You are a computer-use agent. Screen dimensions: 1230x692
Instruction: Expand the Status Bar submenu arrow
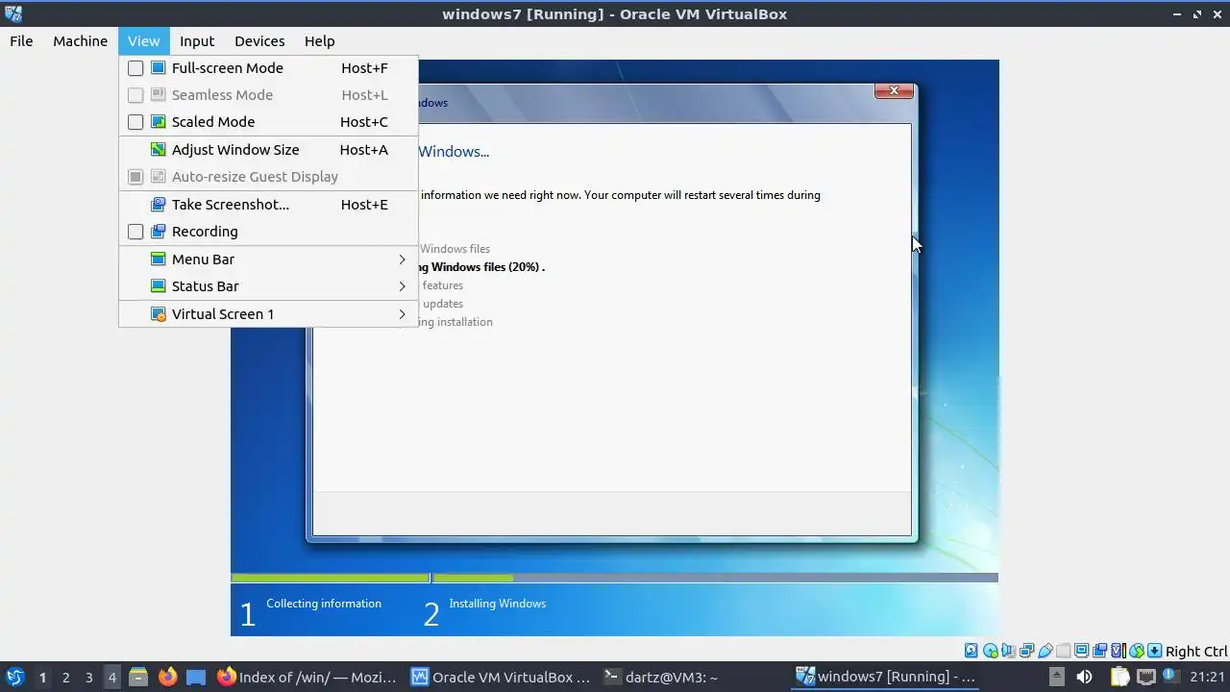pyautogui.click(x=402, y=286)
